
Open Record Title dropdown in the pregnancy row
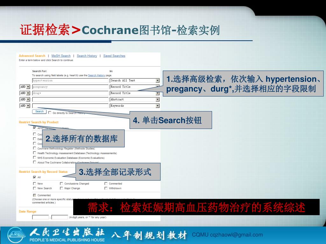158,87
